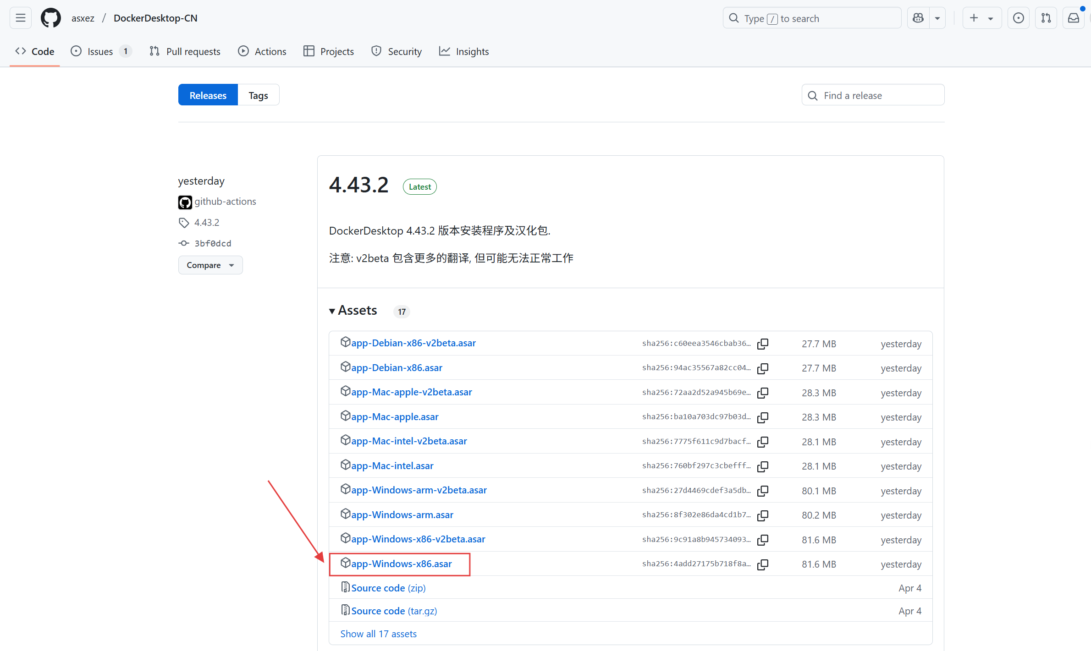
Task: Expand the create new plus dropdown
Action: coord(981,18)
